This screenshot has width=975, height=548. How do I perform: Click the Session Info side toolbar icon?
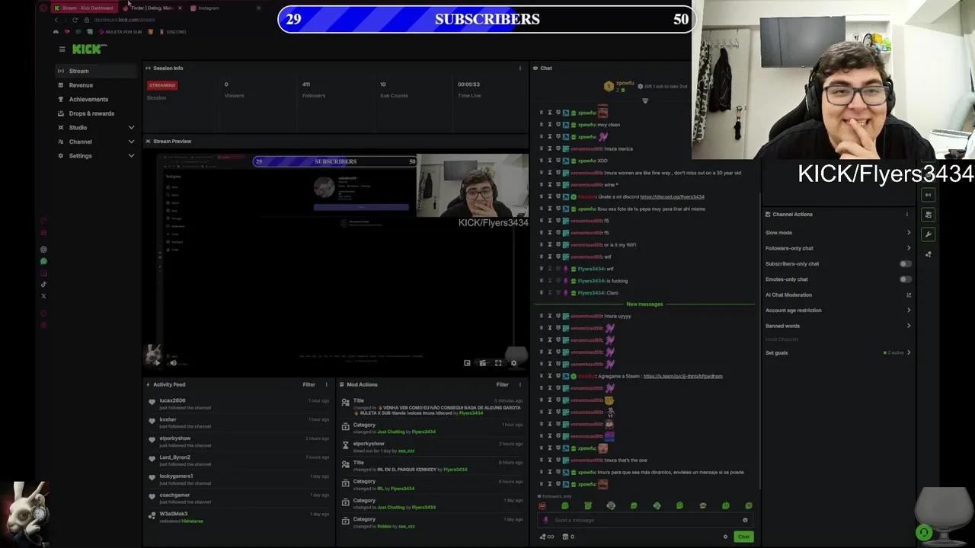pyautogui.click(x=928, y=196)
